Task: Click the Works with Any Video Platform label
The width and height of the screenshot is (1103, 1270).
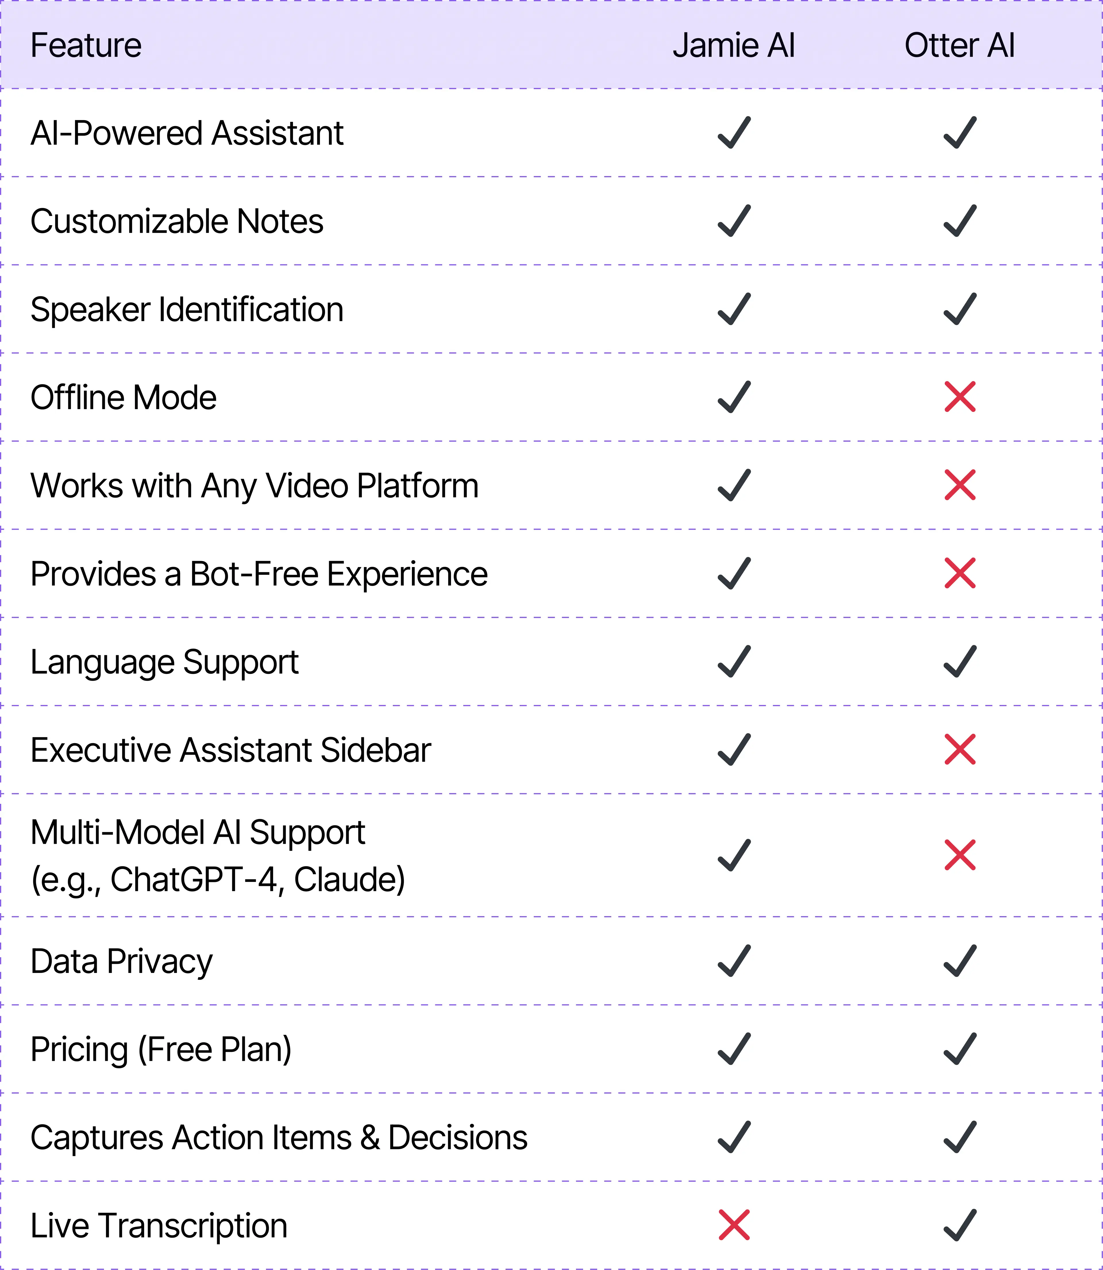Action: [x=254, y=485]
